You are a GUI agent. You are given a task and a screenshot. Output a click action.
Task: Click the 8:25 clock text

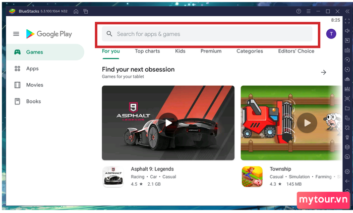(335, 20)
